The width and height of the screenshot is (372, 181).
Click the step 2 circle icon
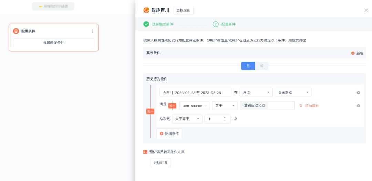(x=215, y=24)
